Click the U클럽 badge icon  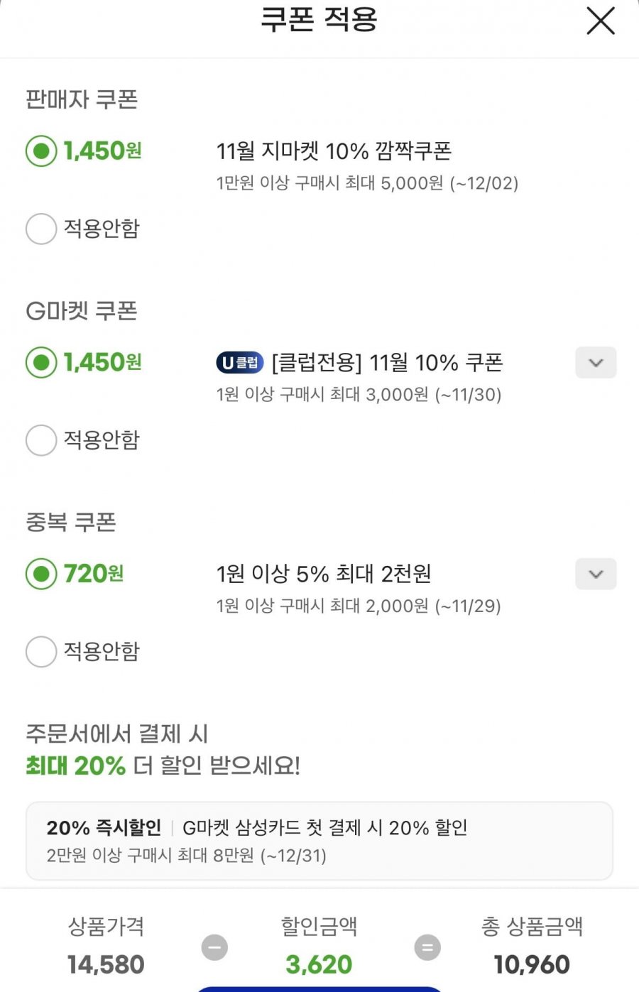pyautogui.click(x=240, y=363)
